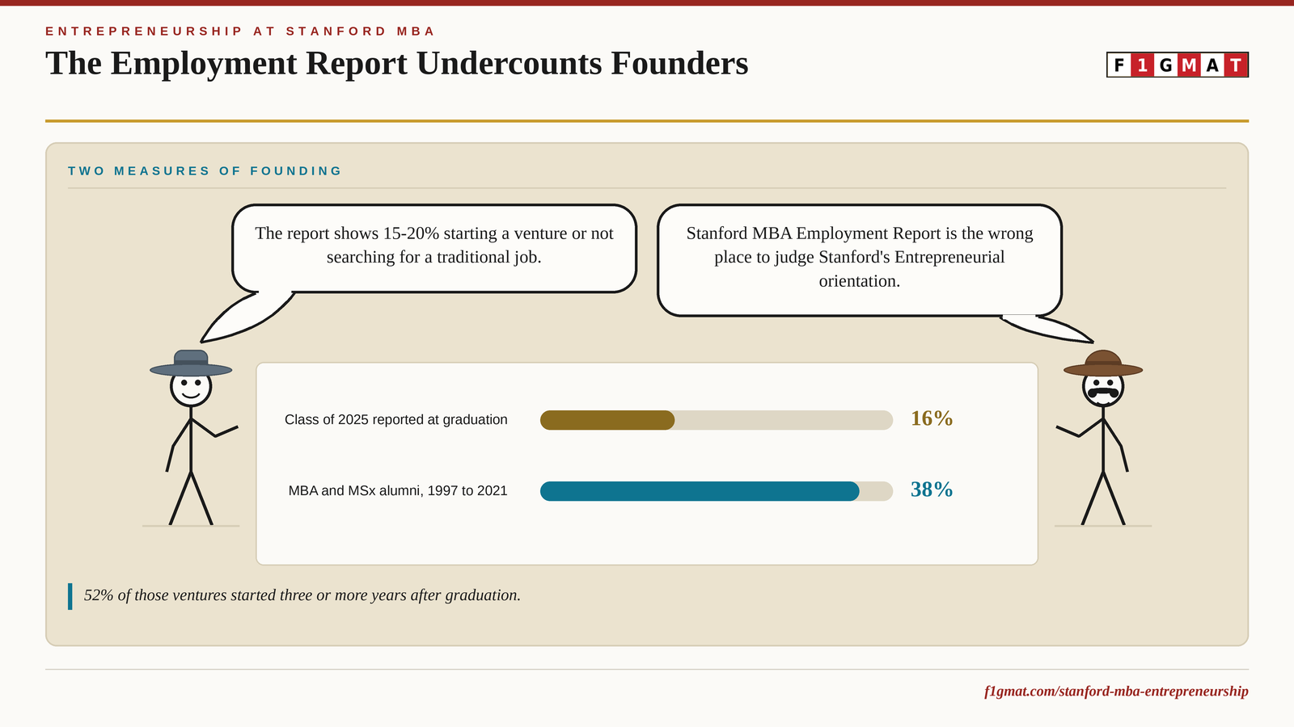This screenshot has height=727, width=1294.
Task: Click the 16% value label
Action: coord(932,418)
